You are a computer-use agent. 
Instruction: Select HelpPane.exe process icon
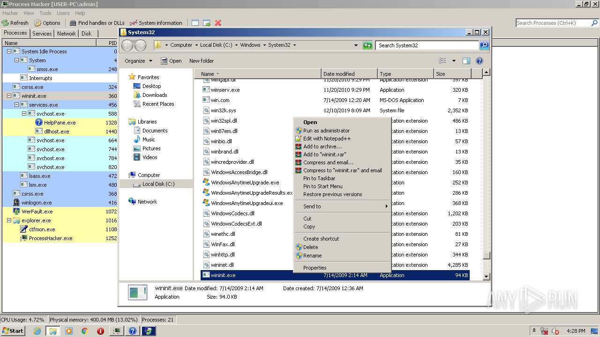point(39,123)
